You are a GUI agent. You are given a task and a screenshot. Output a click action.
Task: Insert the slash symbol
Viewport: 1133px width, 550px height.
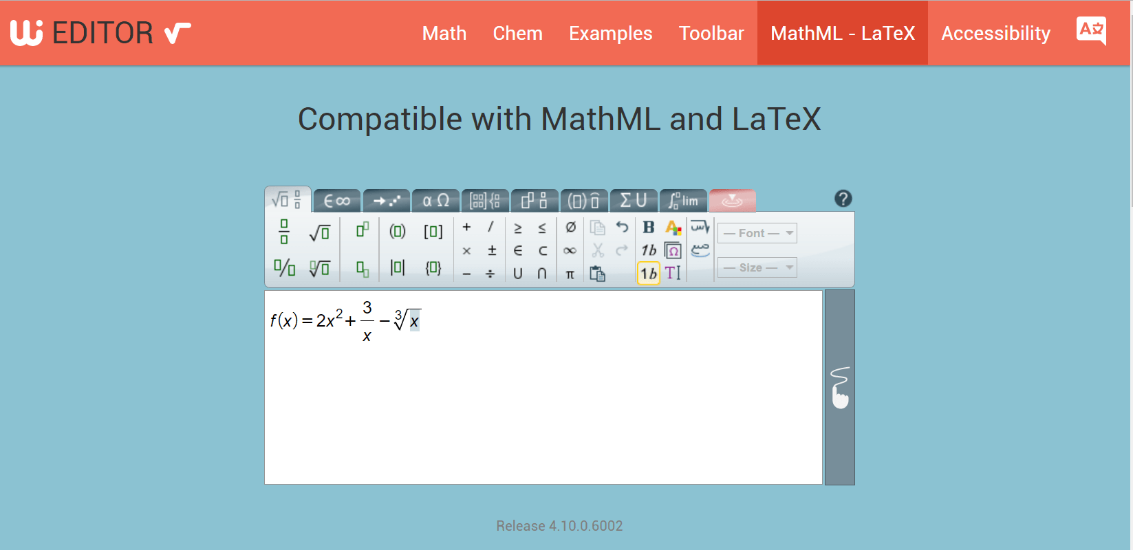(x=490, y=227)
